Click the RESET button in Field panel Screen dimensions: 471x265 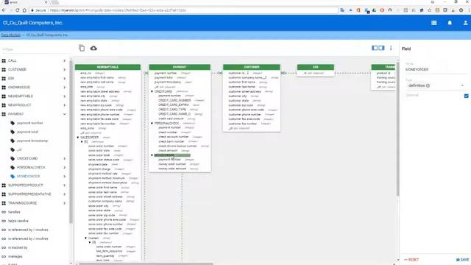click(411, 260)
